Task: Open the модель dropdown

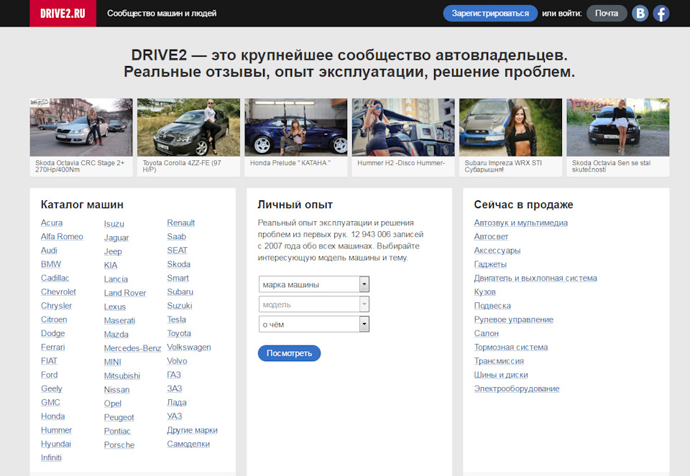Action: tap(314, 304)
